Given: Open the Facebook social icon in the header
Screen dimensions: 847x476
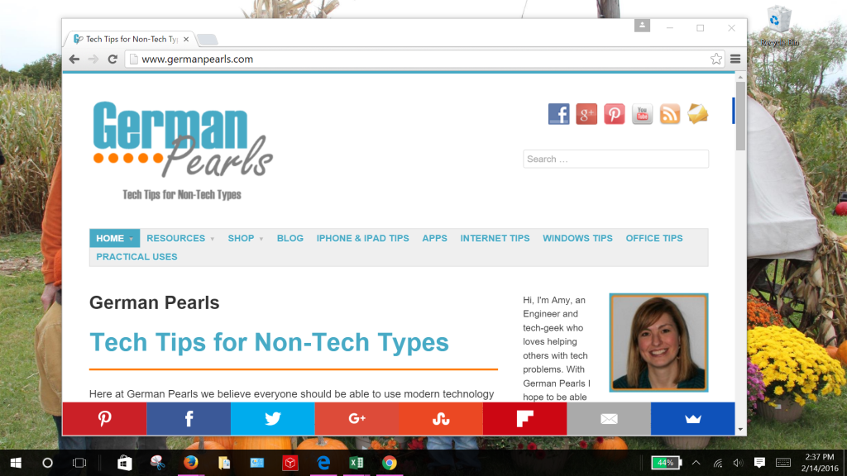Looking at the screenshot, I should pos(558,113).
